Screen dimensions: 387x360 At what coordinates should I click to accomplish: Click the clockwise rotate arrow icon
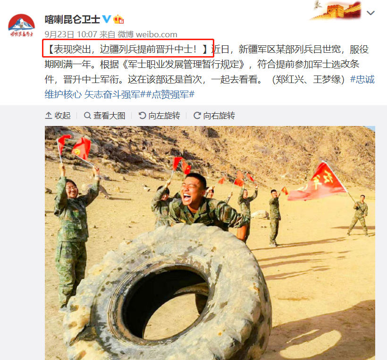click(197, 115)
